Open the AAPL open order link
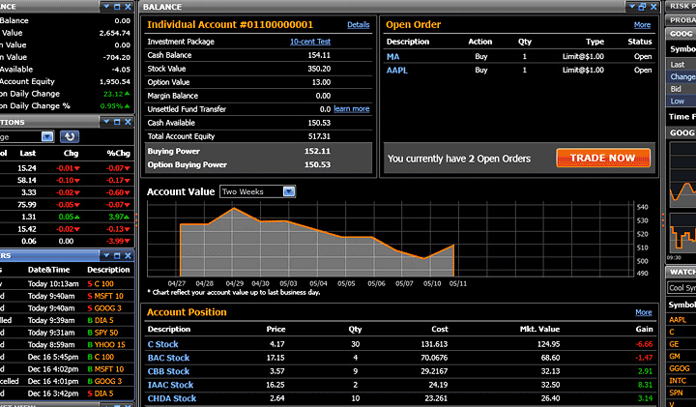Viewport: 696px width, 407px height. pos(396,70)
